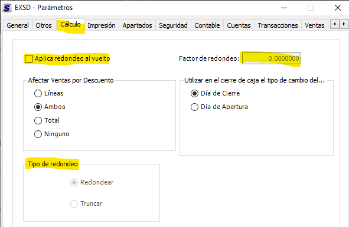
Task: Select the Truncar rounding type option
Action: pos(74,203)
